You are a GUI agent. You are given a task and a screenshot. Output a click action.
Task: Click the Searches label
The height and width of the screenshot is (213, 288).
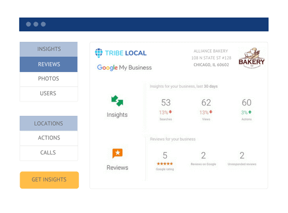(166, 119)
